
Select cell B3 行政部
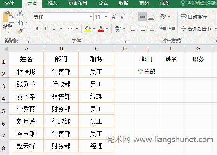pyautogui.click(x=61, y=84)
